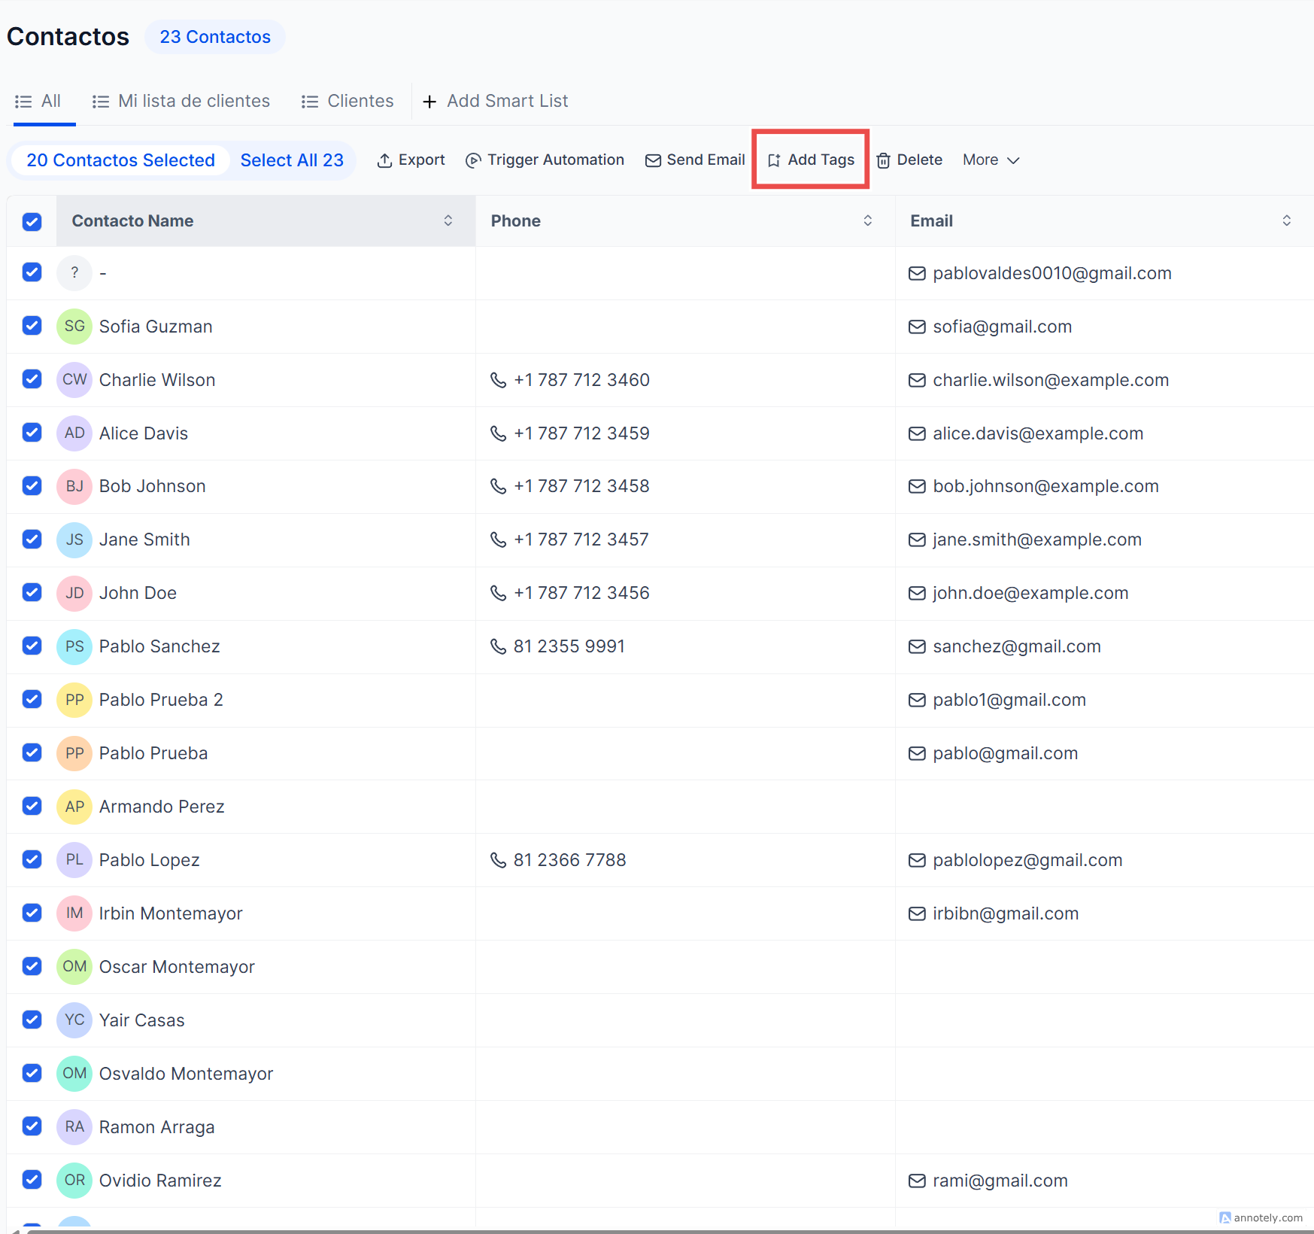This screenshot has height=1234, width=1314.
Task: Click Select All 23 link
Action: click(x=292, y=160)
